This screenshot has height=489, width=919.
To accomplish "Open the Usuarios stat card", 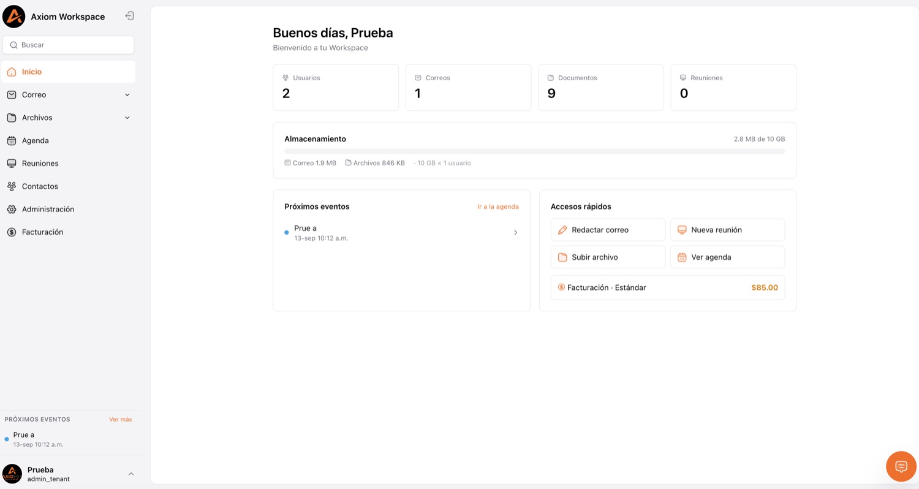I will [336, 88].
